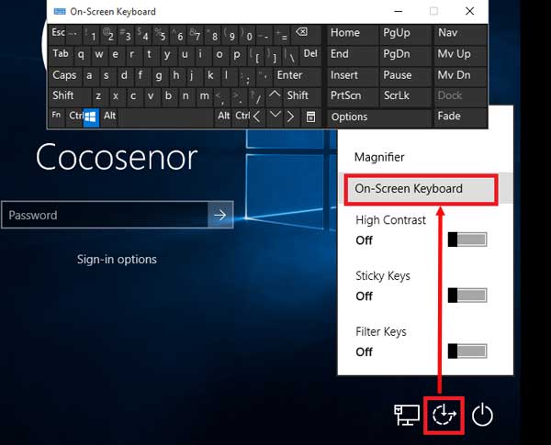The image size is (551, 445).
Task: Toggle Sticky Keys switch
Action: point(467,295)
